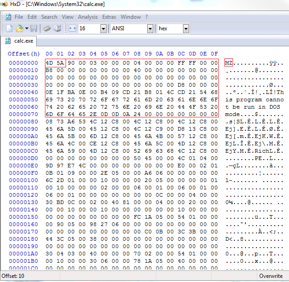Click offset row 00000000

point(23,63)
